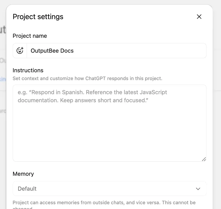The height and width of the screenshot is (209, 221).
Task: Open the project emoji icon picker
Action: coord(20,51)
